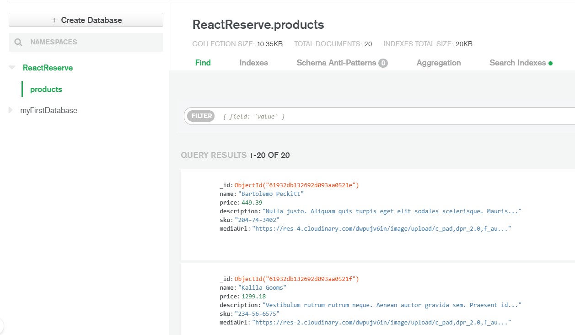Click the Search Indexes green status dot

(x=550, y=63)
